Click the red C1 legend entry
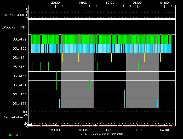The height and width of the screenshot is (139, 183). (x=5, y=135)
